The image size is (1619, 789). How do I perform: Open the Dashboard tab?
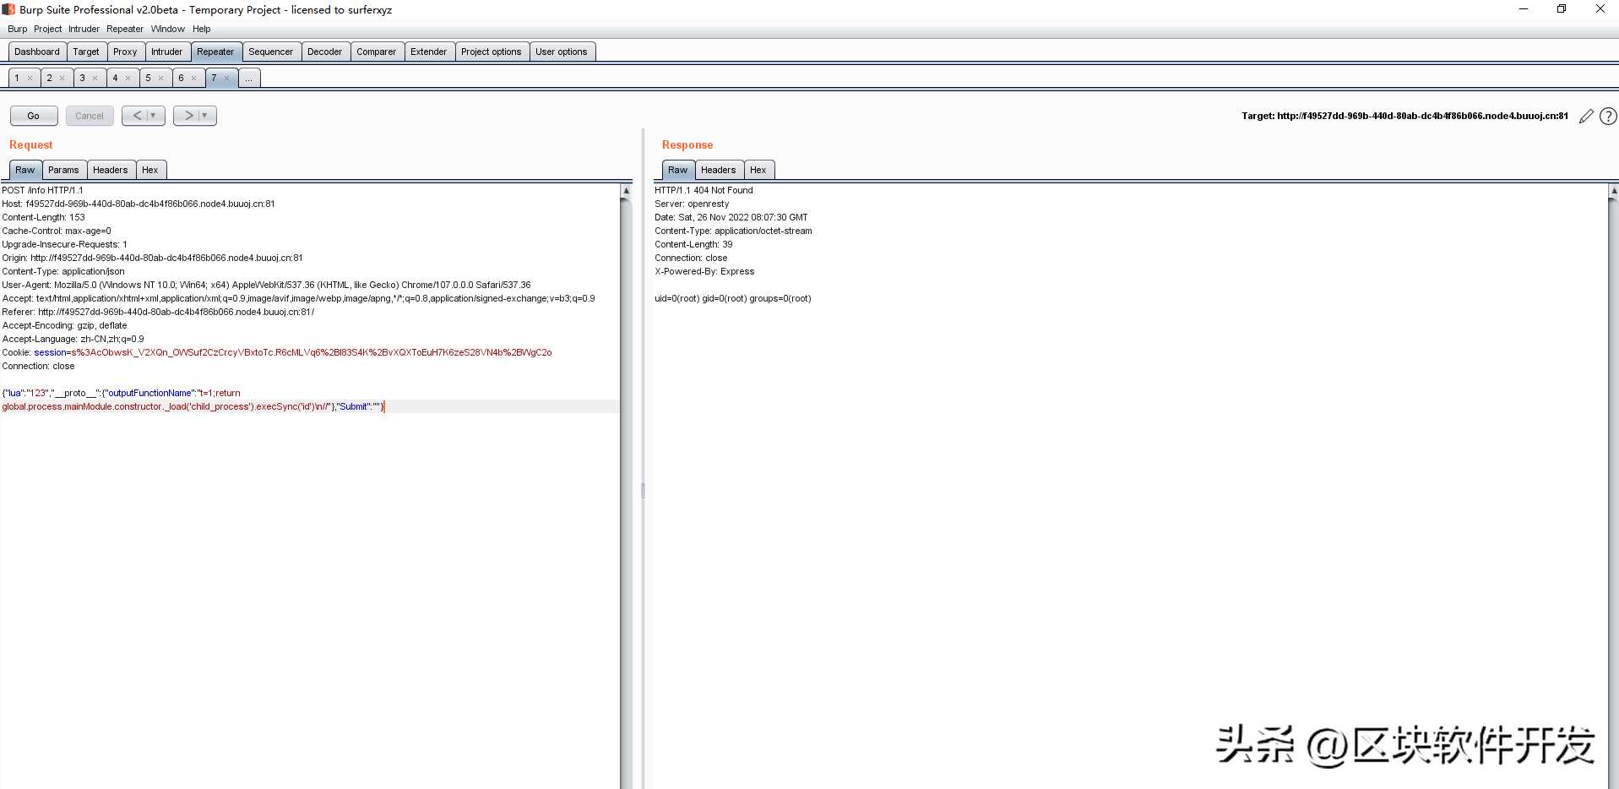coord(37,52)
